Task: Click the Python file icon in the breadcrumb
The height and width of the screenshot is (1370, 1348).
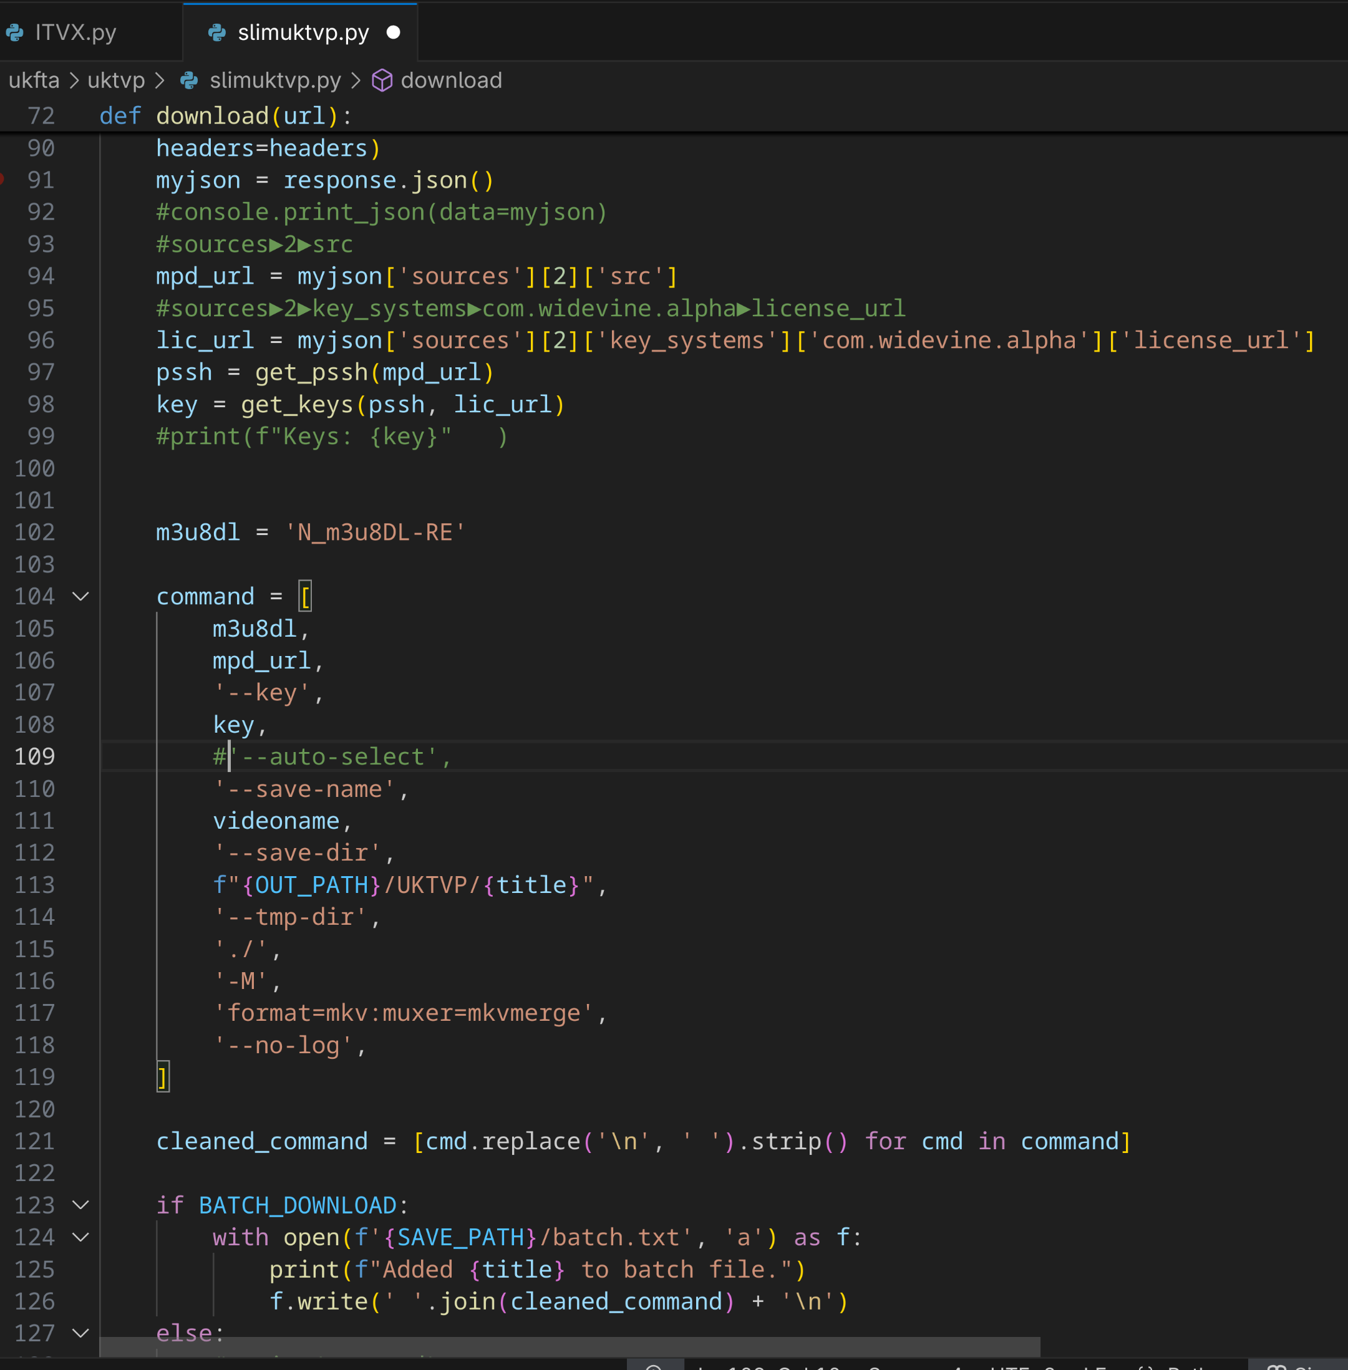Action: point(189,80)
